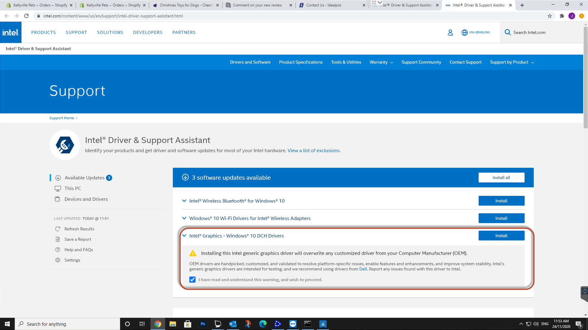The image size is (588, 330).
Task: Uncheck the read and understand warning checkbox
Action: pos(193,280)
